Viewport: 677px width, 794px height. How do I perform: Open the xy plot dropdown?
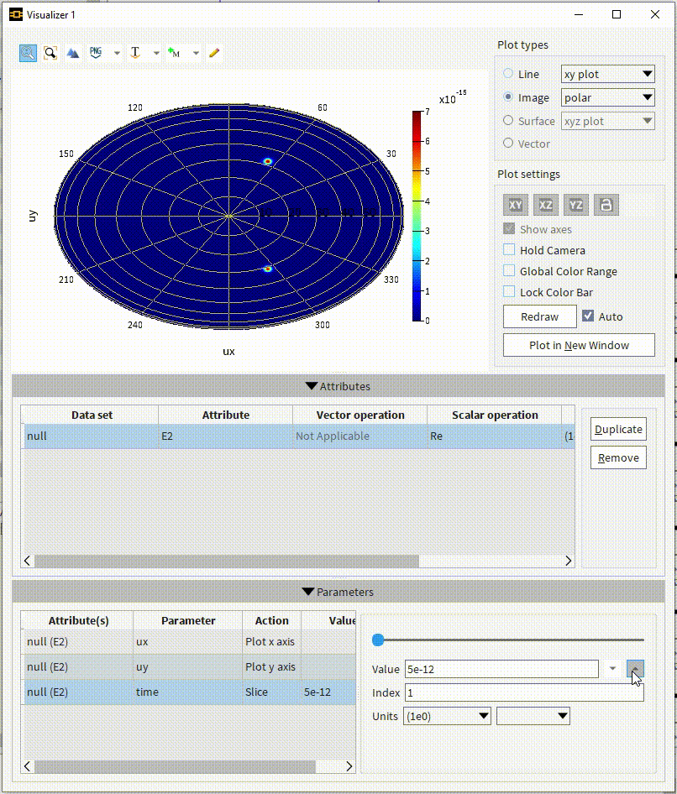(x=607, y=74)
